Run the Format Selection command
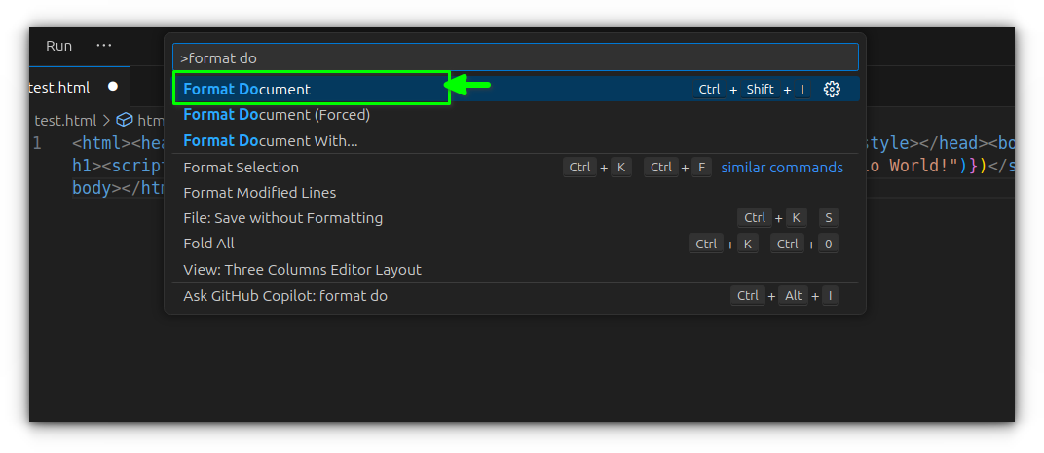Image resolution: width=1044 pixels, height=453 pixels. pos(242,168)
